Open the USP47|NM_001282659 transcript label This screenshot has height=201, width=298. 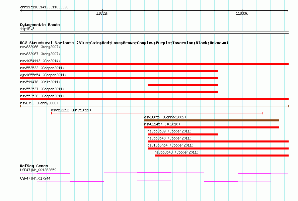pyautogui.click(x=38, y=170)
